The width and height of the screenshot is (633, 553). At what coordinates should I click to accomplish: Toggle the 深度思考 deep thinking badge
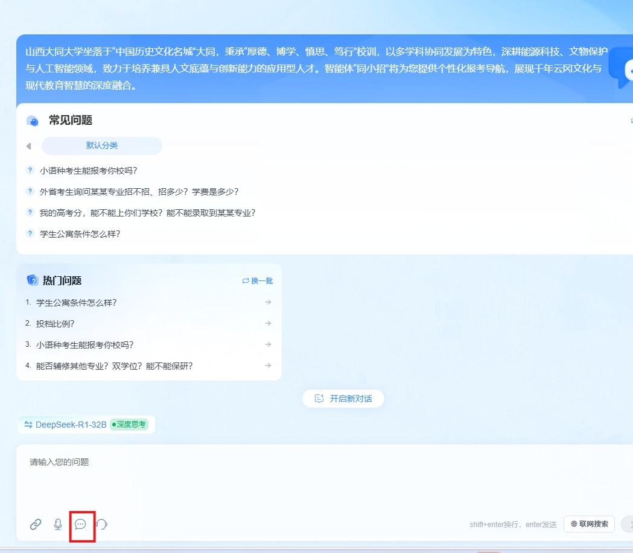pyautogui.click(x=129, y=425)
